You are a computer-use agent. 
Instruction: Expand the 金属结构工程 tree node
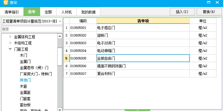pyautogui.click(x=10, y=37)
